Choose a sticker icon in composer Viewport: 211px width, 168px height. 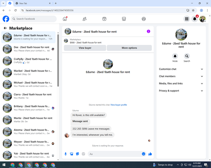[78, 154]
